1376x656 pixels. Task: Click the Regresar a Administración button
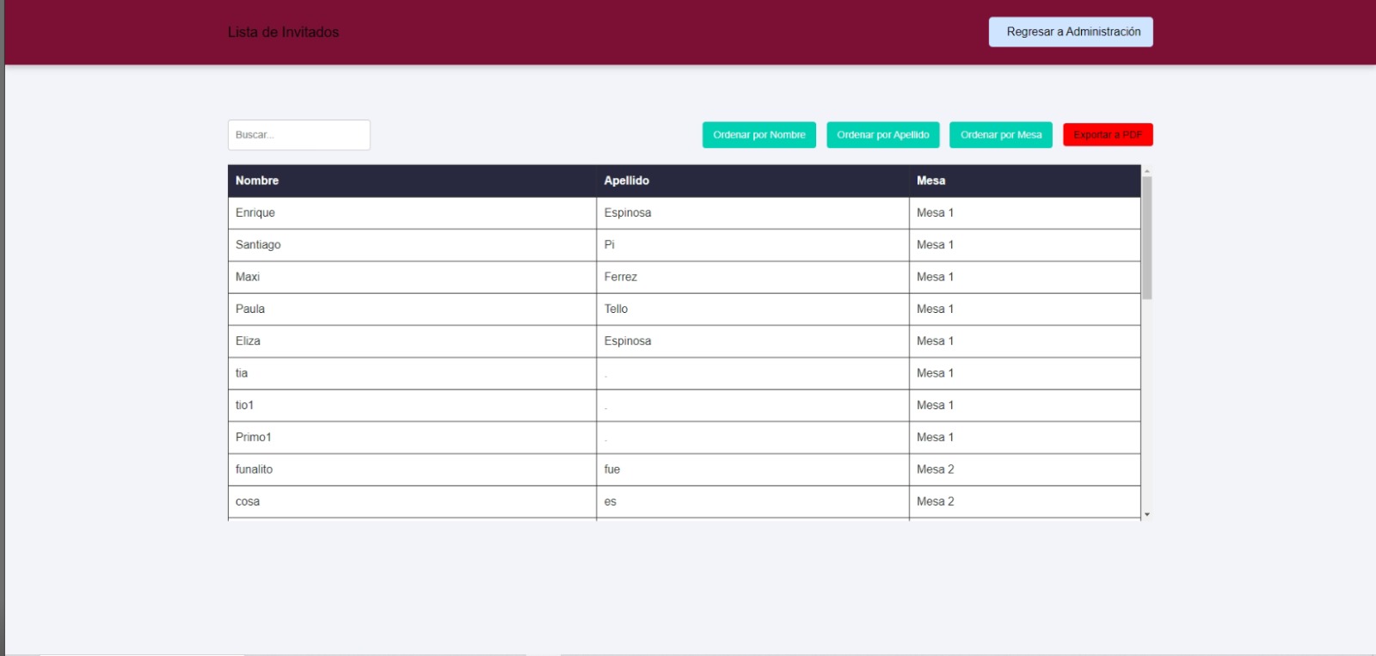(x=1070, y=32)
